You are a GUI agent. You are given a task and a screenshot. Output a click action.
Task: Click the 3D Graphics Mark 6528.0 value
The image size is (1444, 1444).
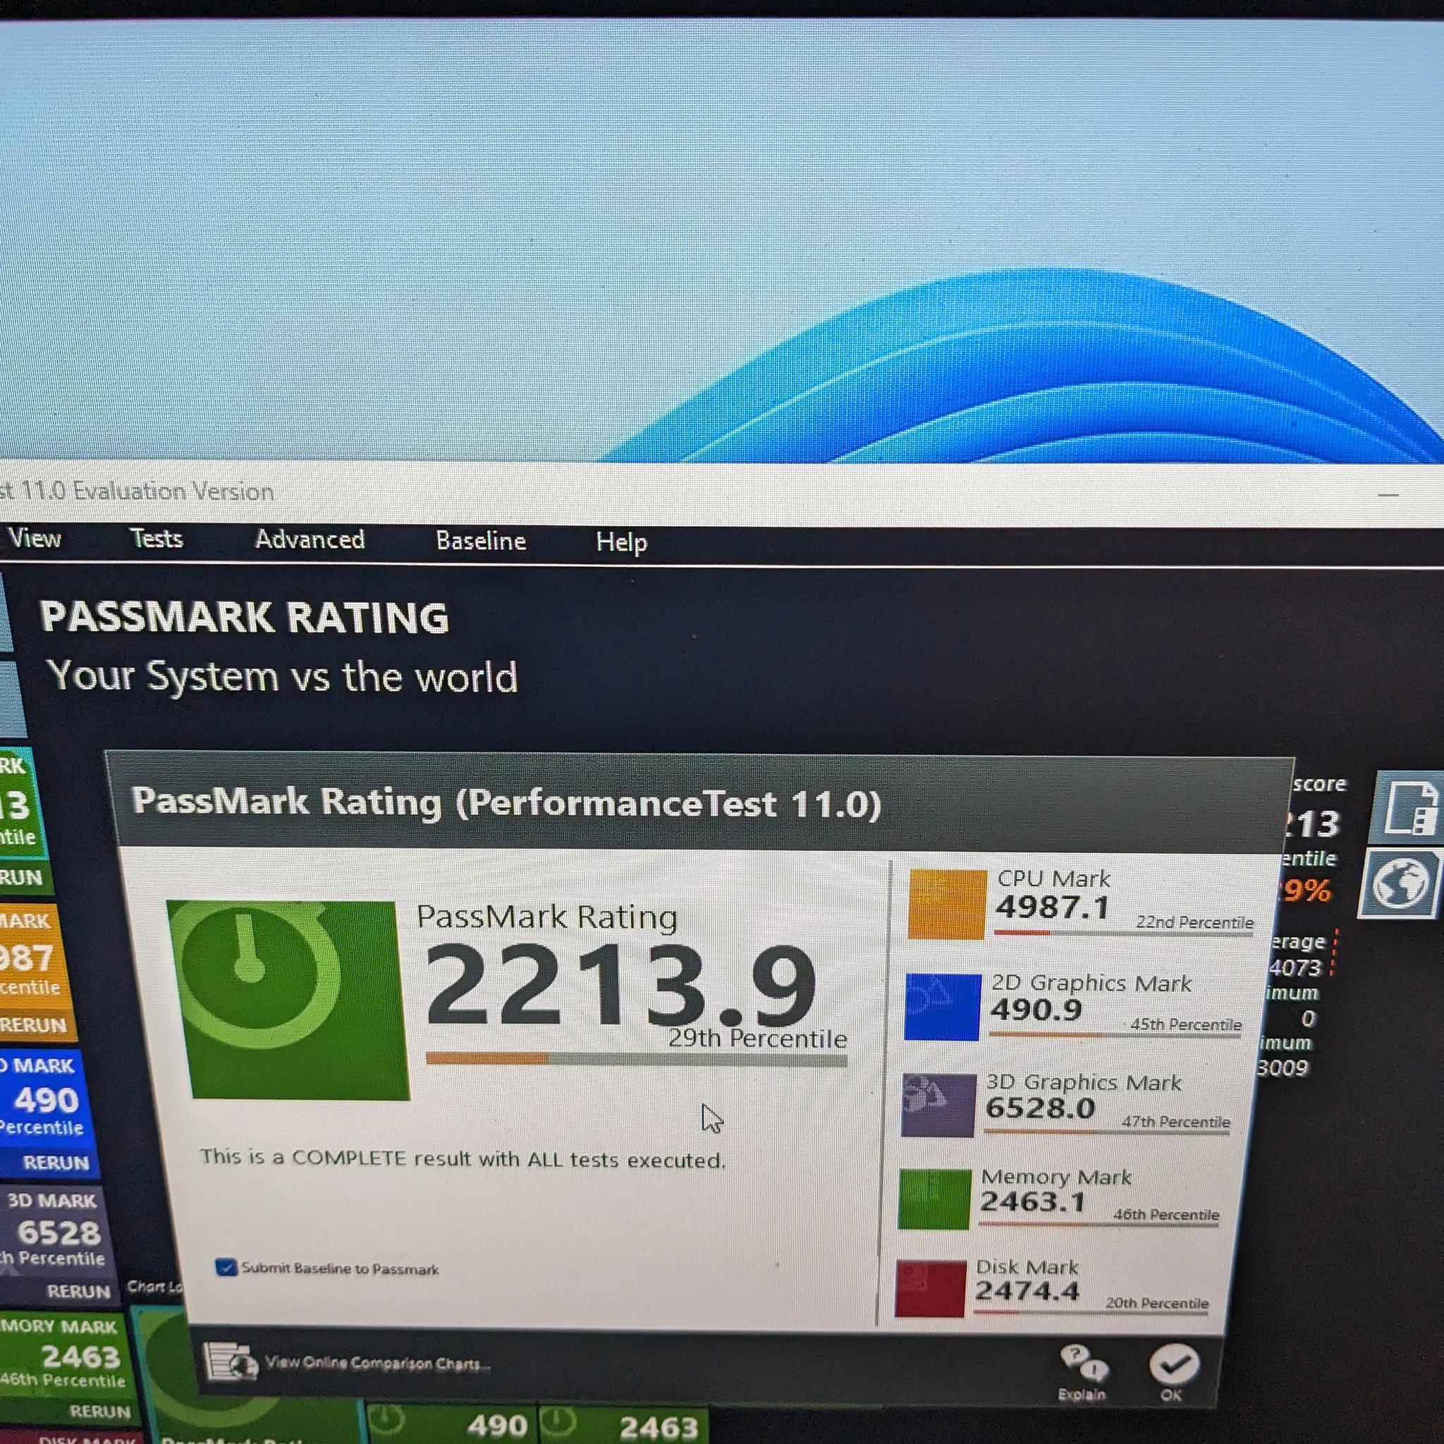1041,1108
